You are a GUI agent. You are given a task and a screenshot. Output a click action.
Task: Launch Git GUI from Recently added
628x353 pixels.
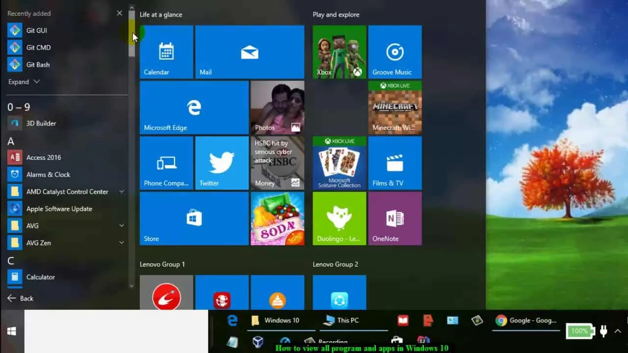tap(35, 30)
